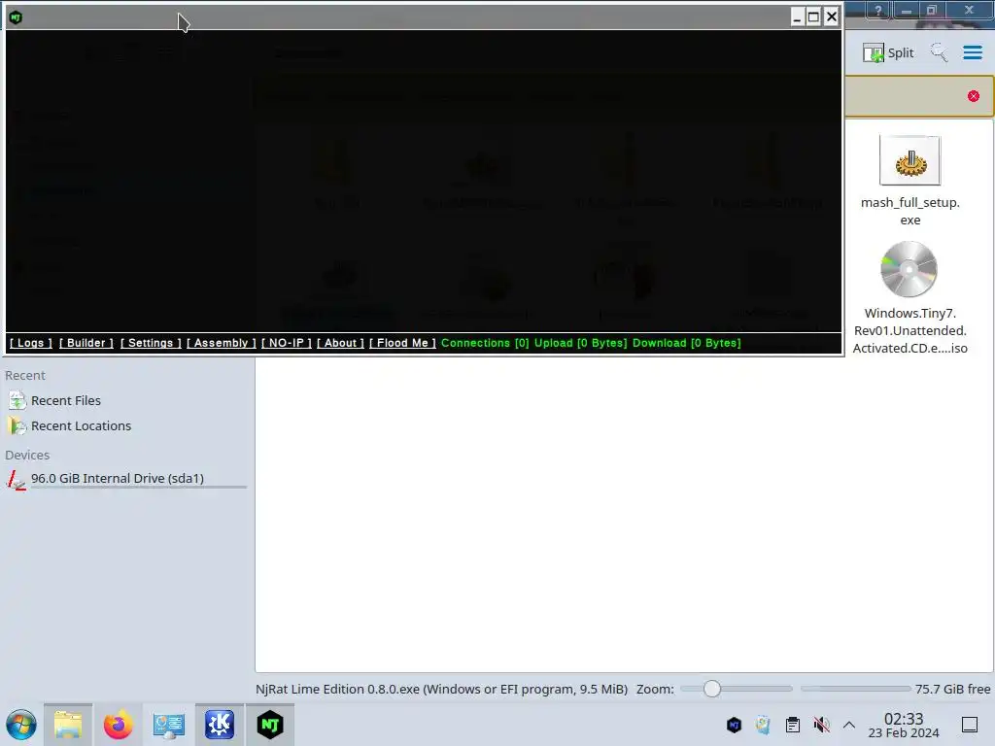The height and width of the screenshot is (746, 995).
Task: Open the About menu item
Action: click(340, 343)
